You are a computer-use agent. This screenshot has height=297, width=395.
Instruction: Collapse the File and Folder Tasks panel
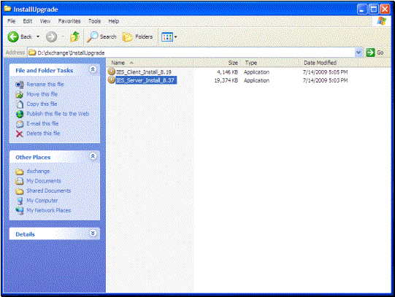pos(93,69)
